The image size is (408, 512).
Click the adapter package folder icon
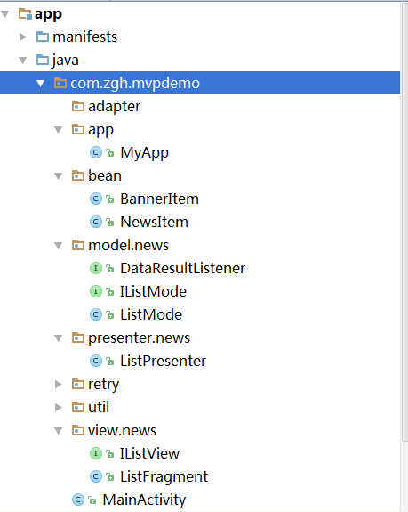click(x=78, y=106)
